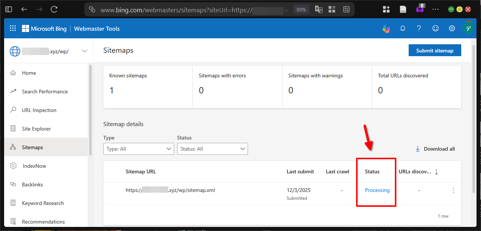Send feedback with the smiley icon

[x=436, y=28]
